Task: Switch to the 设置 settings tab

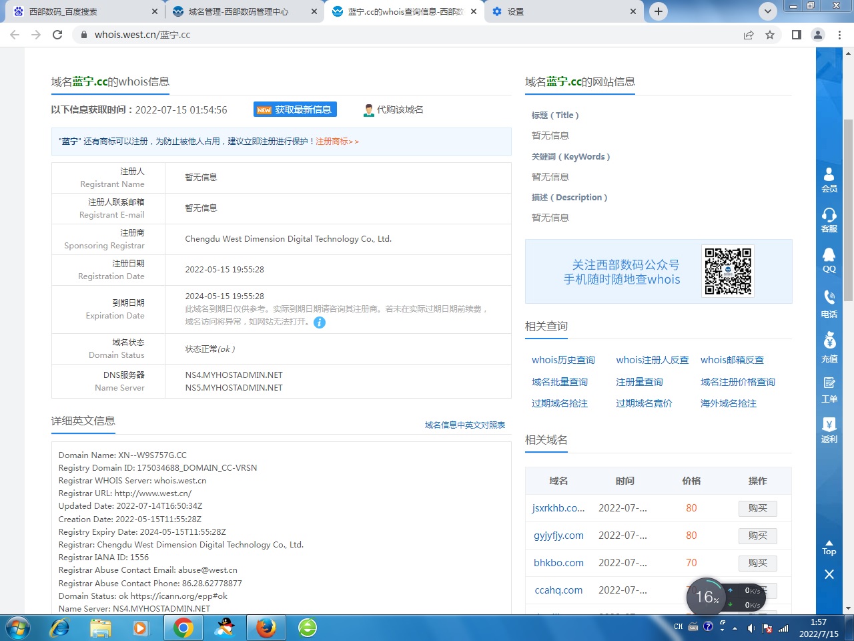Action: (560, 11)
